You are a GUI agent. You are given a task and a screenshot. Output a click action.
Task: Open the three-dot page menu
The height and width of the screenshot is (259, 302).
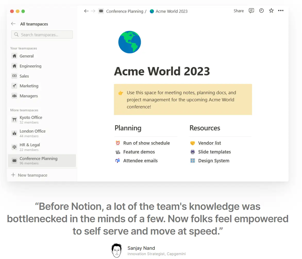click(x=281, y=11)
